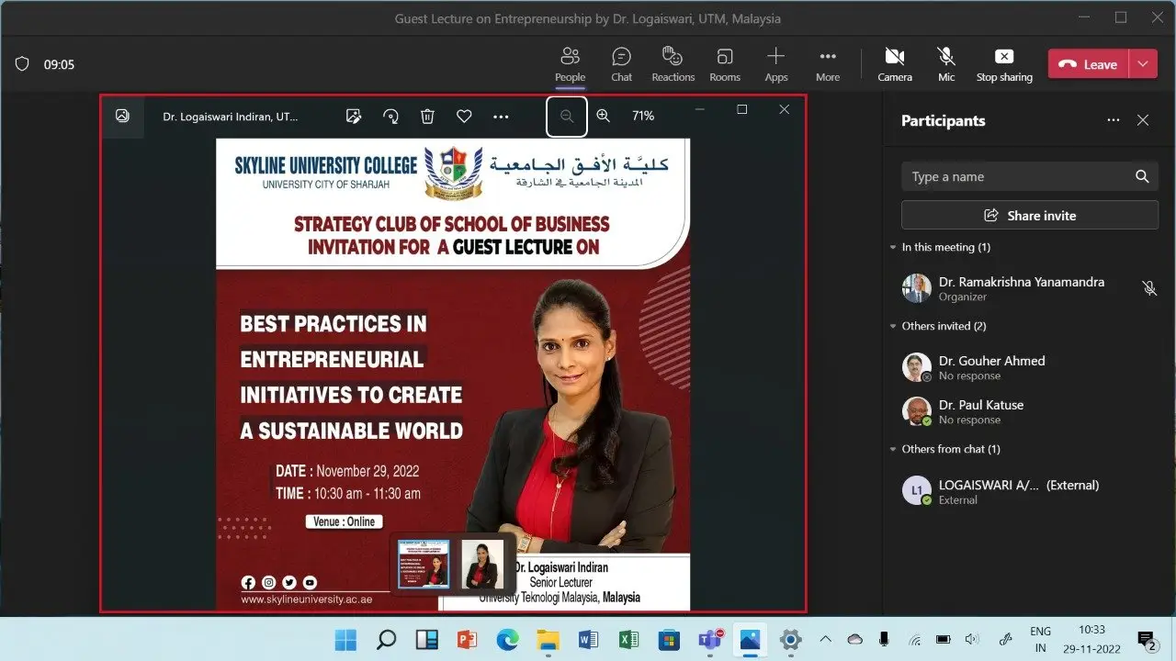
Task: Click the Photos file name title
Action: pos(230,117)
